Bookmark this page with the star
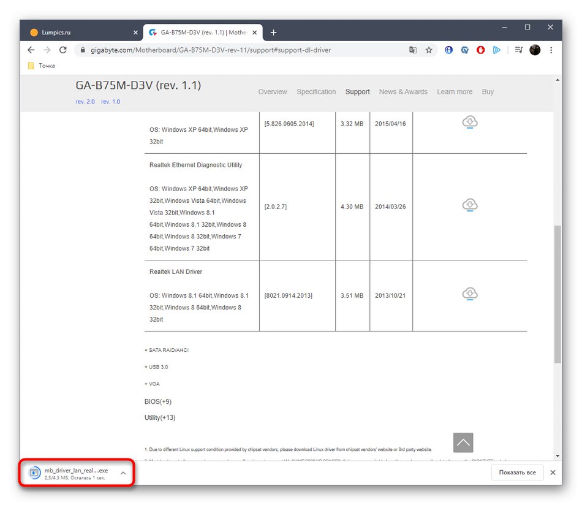 point(429,50)
